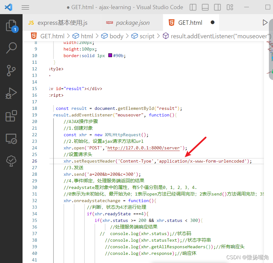The image size is (273, 263).
Task: Click GET.html in the breadcrumb
Action: [52, 36]
